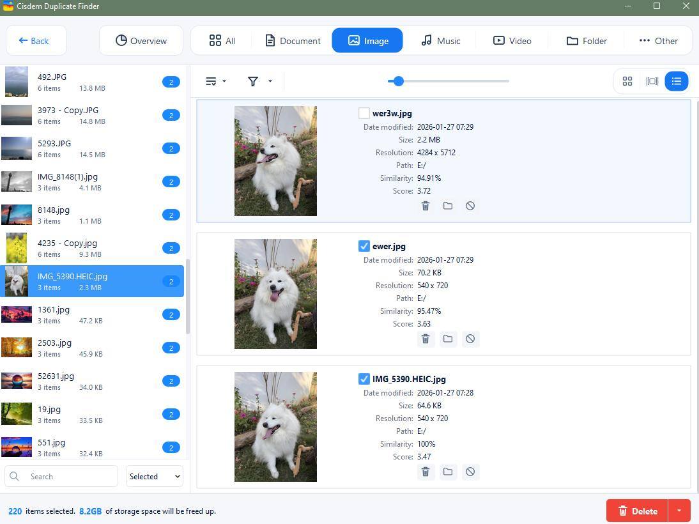
Task: Open folder location of wer3w.jpg
Action: click(447, 206)
